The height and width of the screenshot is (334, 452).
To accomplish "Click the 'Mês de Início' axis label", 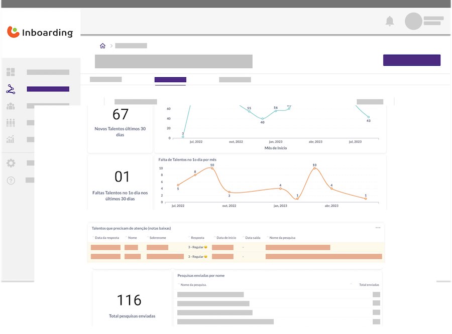I will (276, 148).
